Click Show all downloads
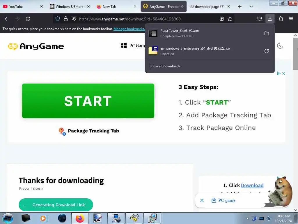The image size is (298, 224). 165,66
